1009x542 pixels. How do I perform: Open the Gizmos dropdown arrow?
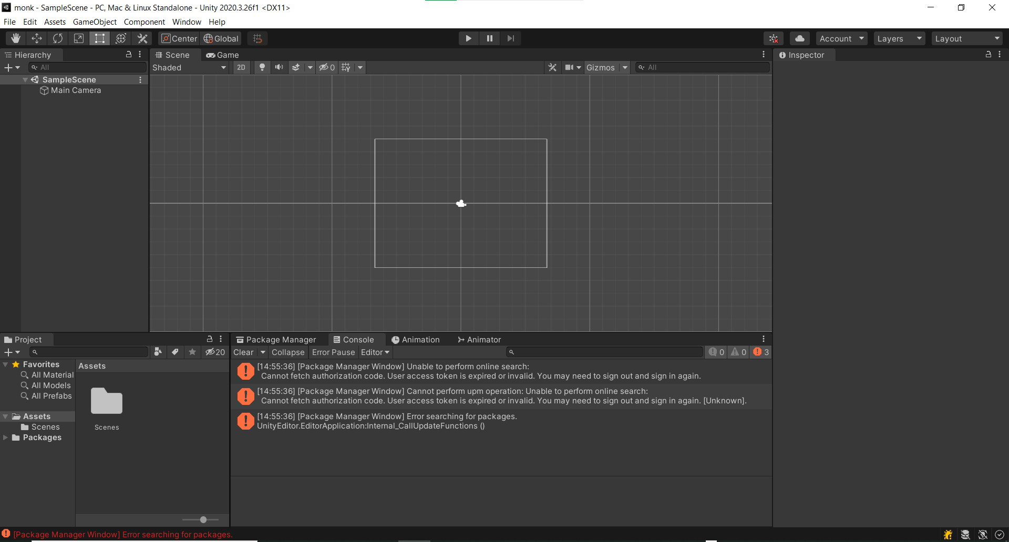(625, 67)
